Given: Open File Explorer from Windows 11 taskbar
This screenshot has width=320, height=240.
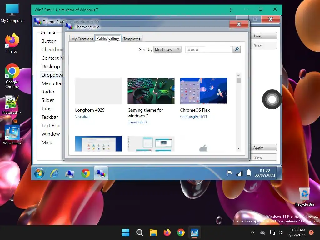Looking at the screenshot, I should point(153,232).
